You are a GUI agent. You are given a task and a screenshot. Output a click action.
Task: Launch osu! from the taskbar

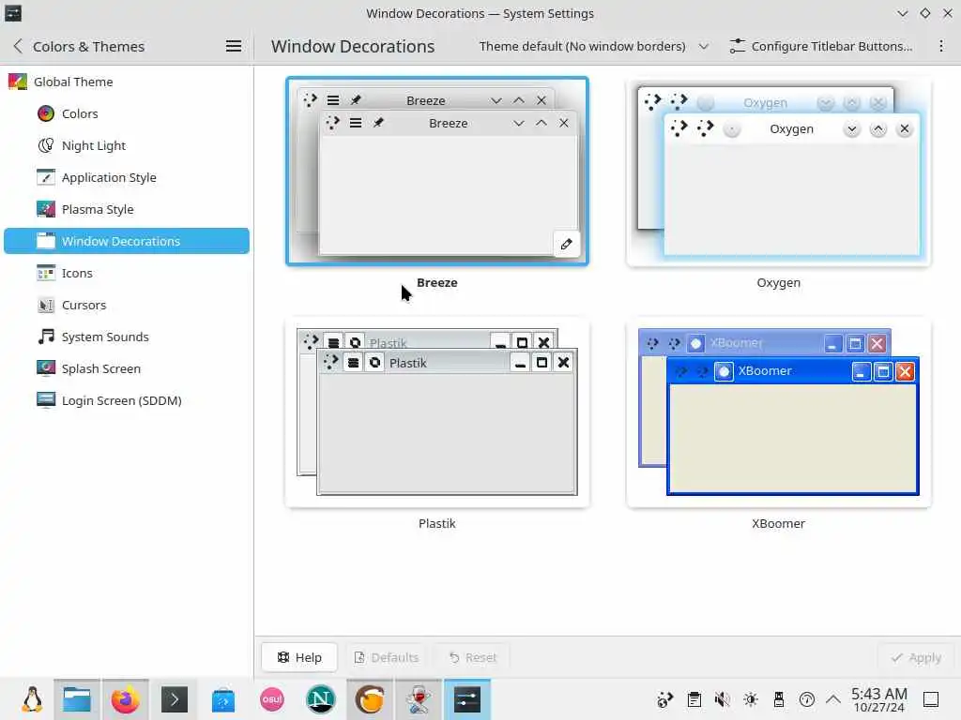pos(271,699)
